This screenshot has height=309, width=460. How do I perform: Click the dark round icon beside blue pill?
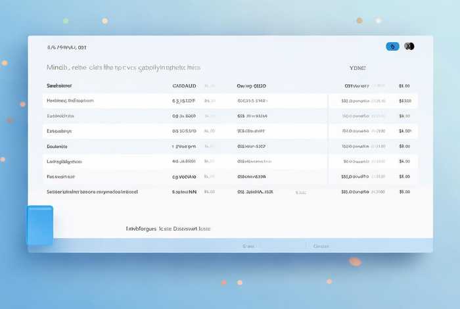pyautogui.click(x=409, y=46)
